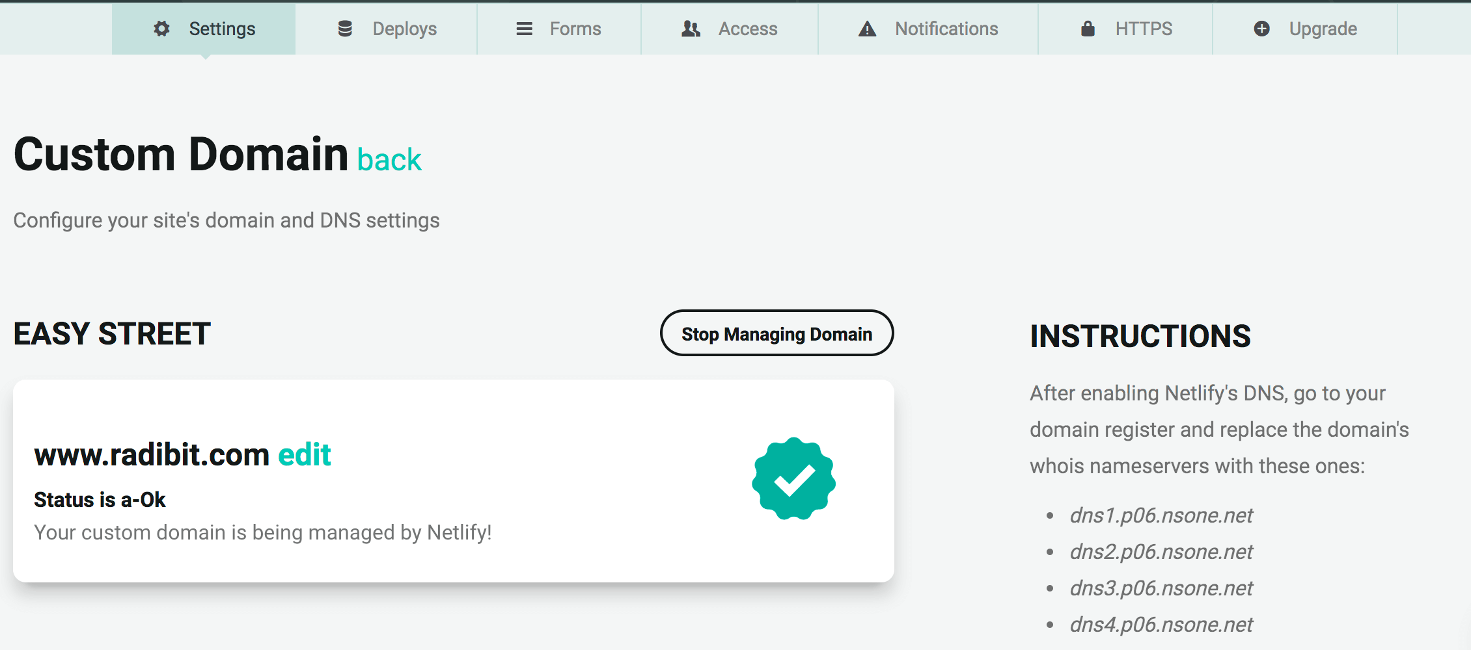Go to the Access tab
This screenshot has width=1471, height=650.
pos(730,29)
